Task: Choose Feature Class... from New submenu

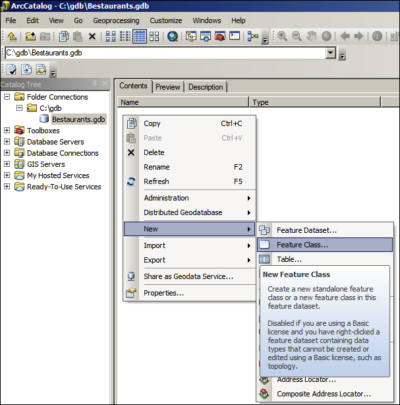Action: pos(325,245)
